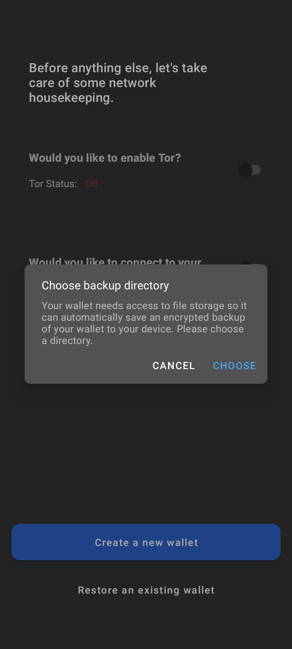
Task: Click the dark knob of the Tor switch
Action: click(245, 170)
